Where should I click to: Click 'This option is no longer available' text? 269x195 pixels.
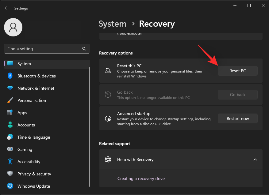click(153, 98)
